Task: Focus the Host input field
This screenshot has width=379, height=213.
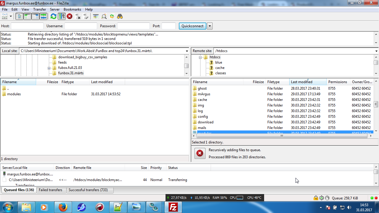Action: (x=27, y=26)
